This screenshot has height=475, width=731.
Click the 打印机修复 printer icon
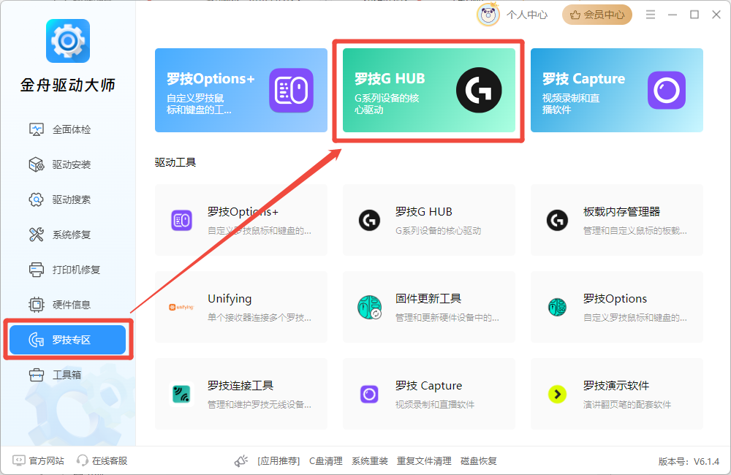tap(37, 270)
